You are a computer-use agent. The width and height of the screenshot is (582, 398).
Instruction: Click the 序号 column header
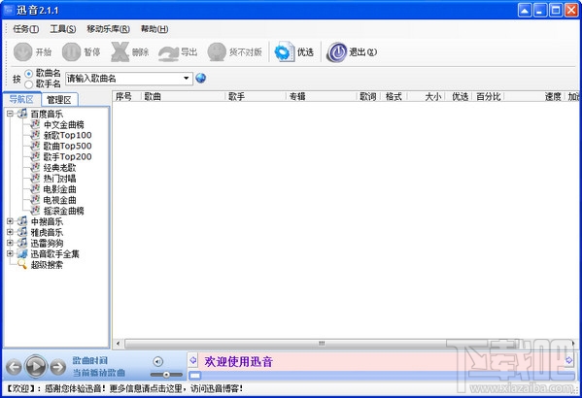click(x=127, y=96)
